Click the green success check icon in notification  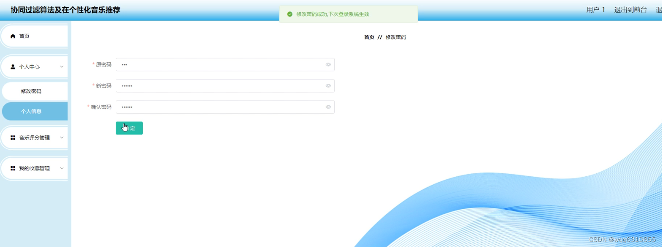(290, 14)
